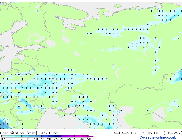Click the legend value '50'

pos(89,139)
